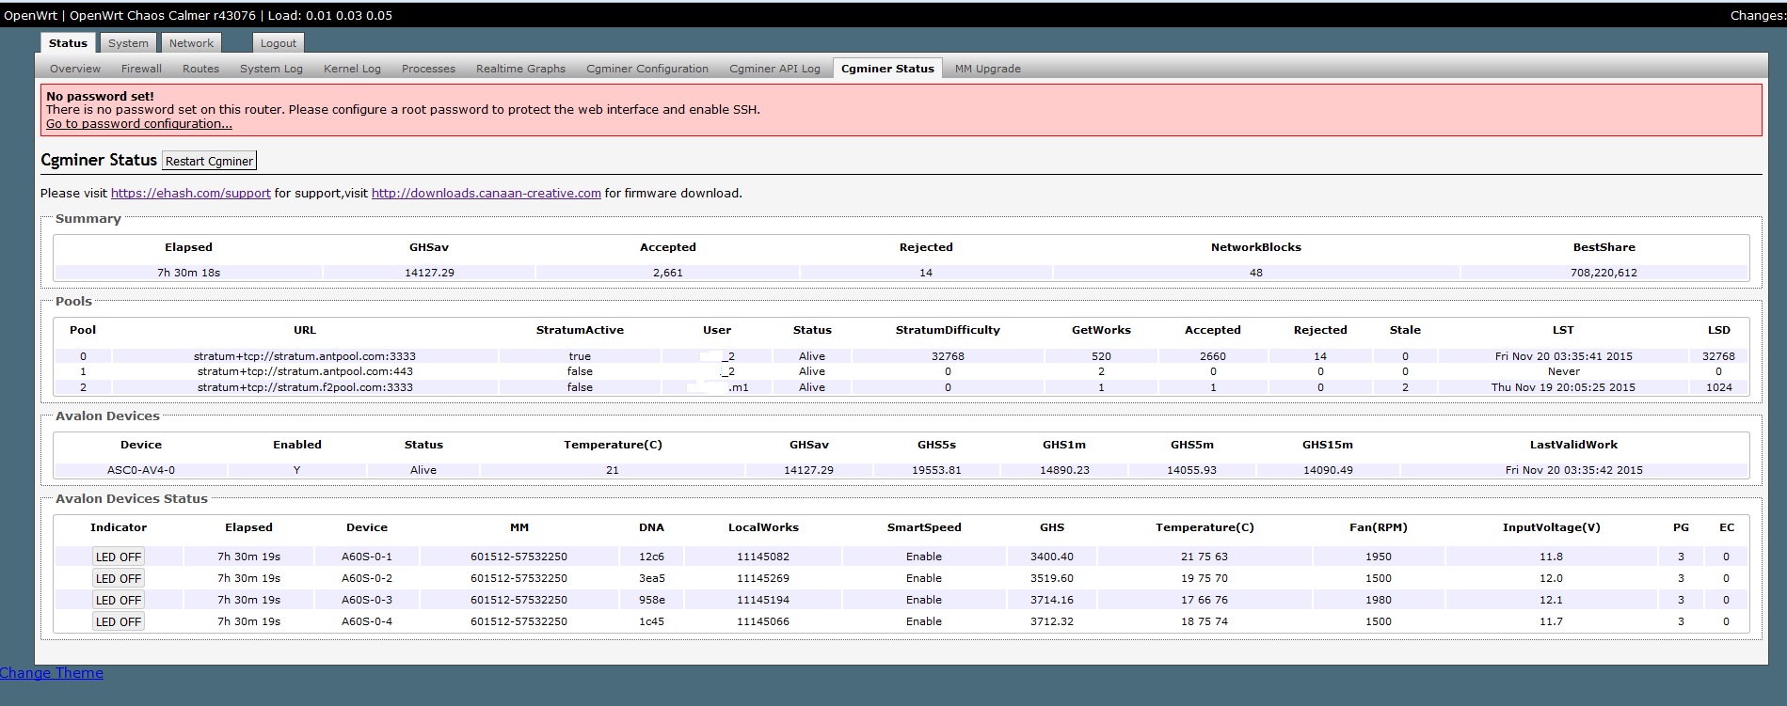Toggle LED OFF for device A60S-0-1

[119, 557]
